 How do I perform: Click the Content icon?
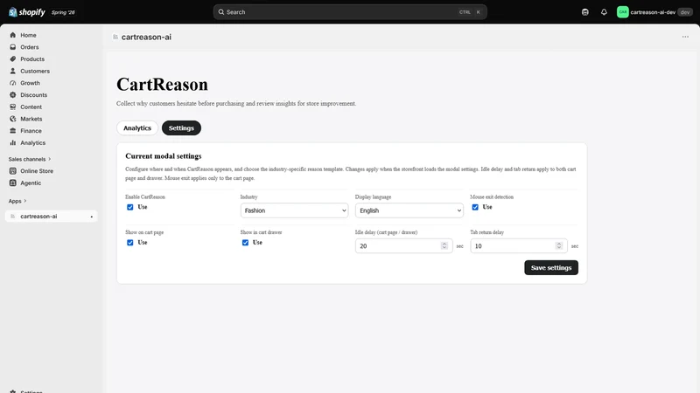click(x=13, y=107)
